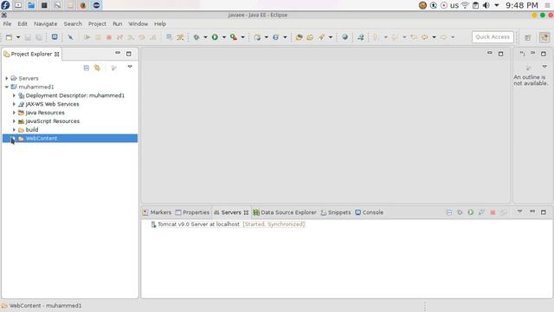
Task: Open the back navigation history dropdown
Action: pos(434,37)
